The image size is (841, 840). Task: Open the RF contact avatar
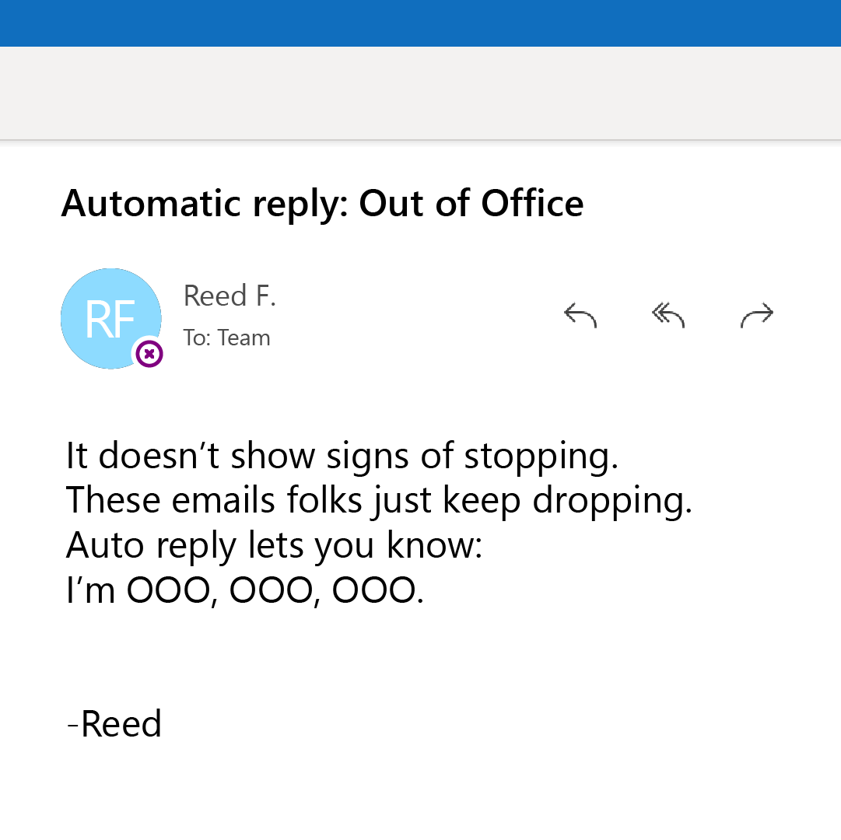pos(111,318)
